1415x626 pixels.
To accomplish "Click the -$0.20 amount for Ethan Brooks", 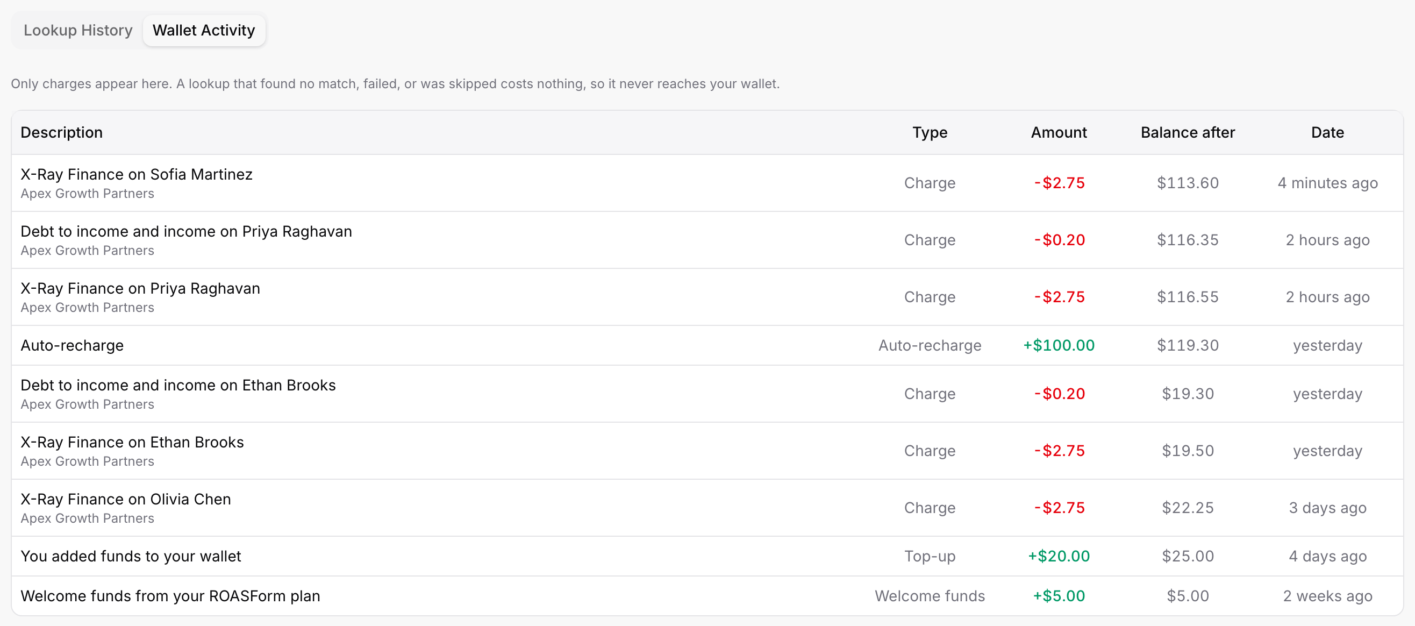I will [x=1059, y=394].
